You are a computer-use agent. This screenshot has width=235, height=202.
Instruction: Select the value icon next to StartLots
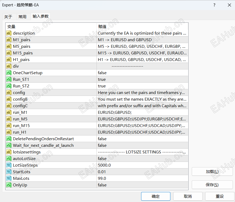(x=9, y=172)
